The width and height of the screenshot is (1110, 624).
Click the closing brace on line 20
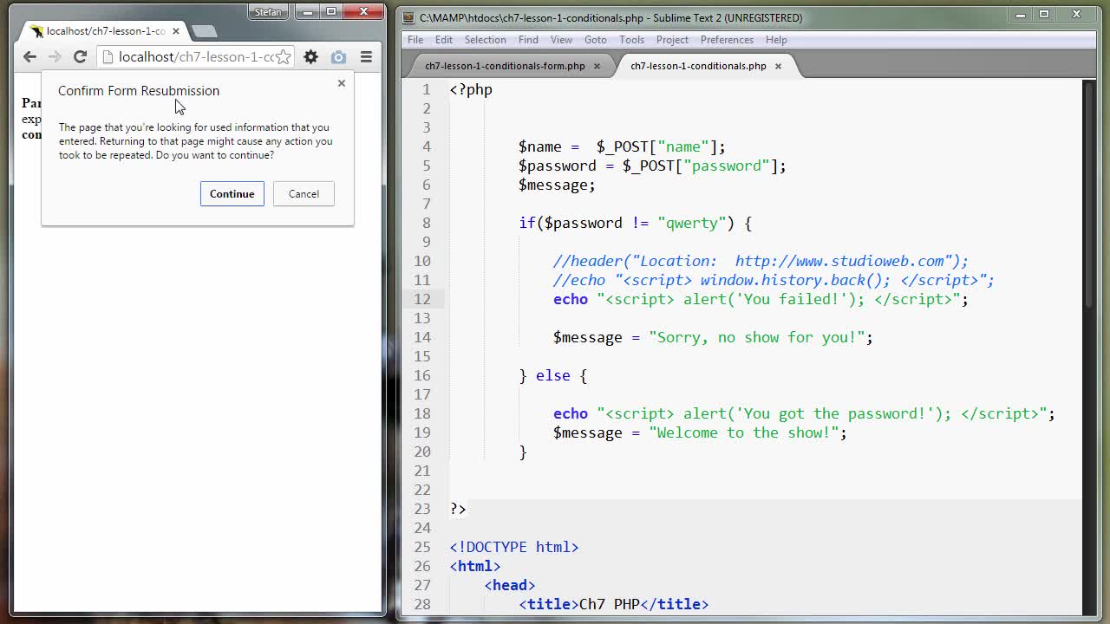523,452
